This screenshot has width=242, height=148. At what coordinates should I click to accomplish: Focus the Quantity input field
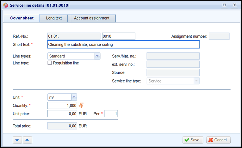[62, 106]
